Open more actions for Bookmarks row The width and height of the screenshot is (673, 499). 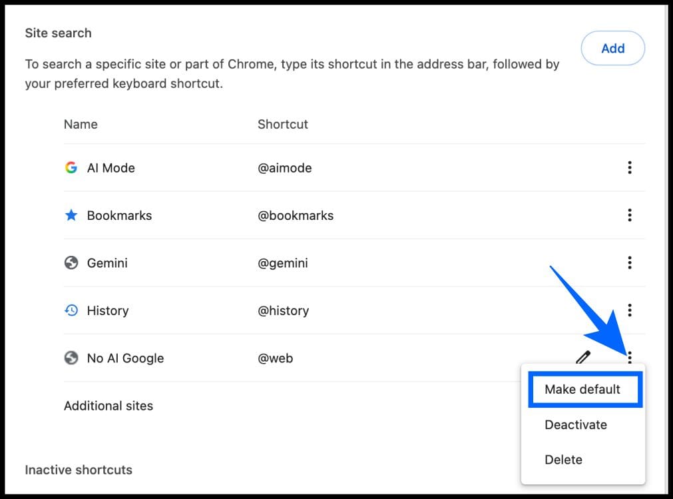pyautogui.click(x=630, y=215)
